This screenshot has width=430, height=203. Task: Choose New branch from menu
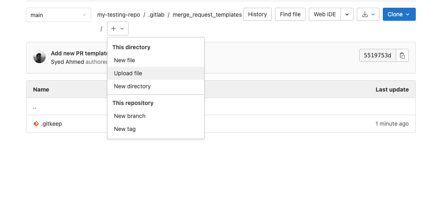(130, 116)
